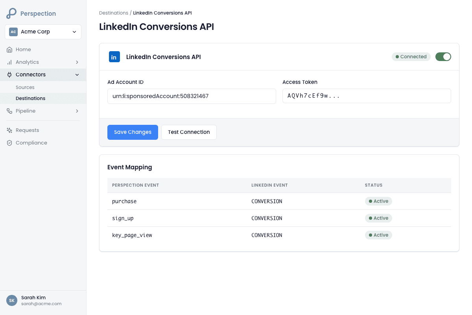Select the Destinations submenu item
Viewport: 472px width, 315px height.
43,98
